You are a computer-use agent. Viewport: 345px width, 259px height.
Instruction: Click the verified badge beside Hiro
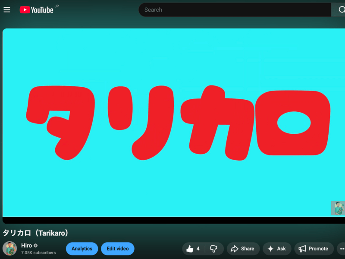coord(36,246)
